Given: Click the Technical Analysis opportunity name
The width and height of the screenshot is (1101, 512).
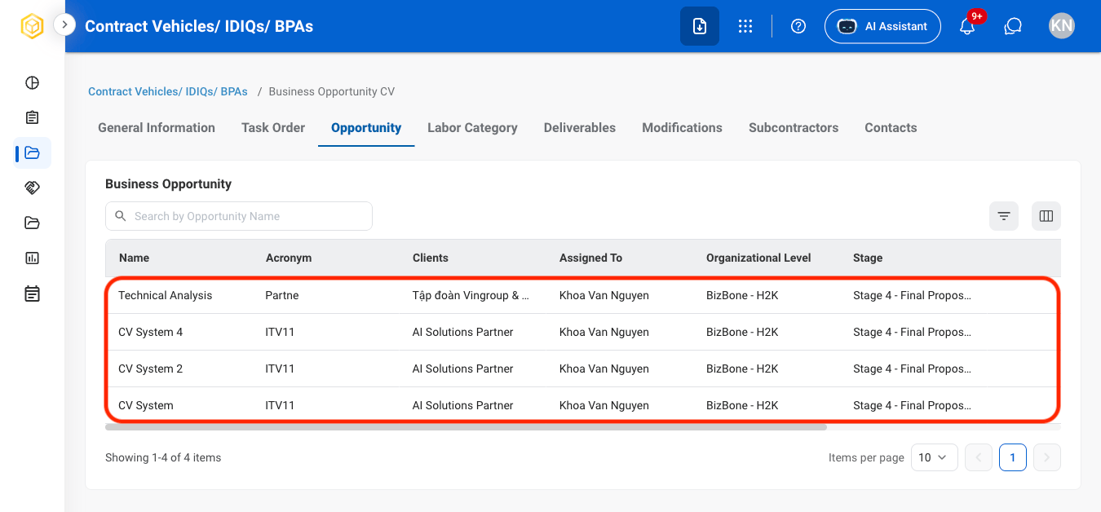Looking at the screenshot, I should click(166, 295).
